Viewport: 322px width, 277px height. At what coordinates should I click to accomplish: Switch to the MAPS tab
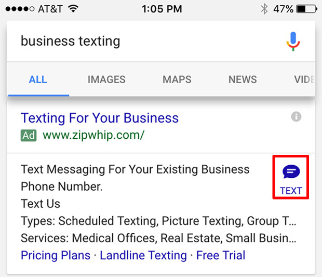pyautogui.click(x=177, y=80)
